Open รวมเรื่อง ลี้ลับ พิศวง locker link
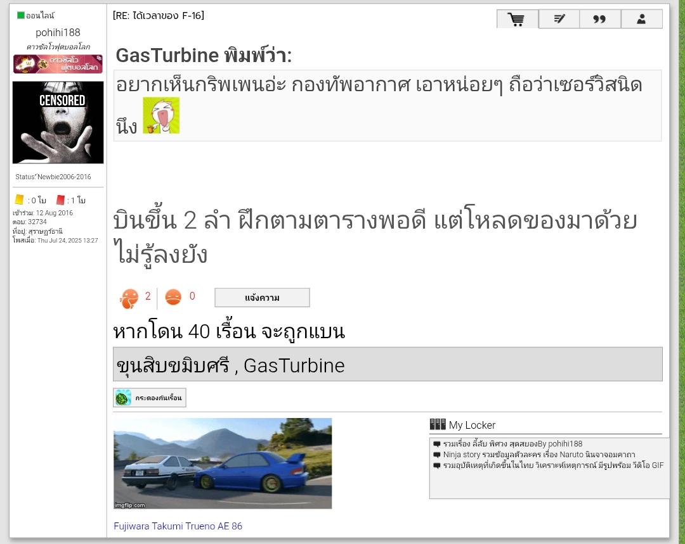685x544 pixels. 512,444
